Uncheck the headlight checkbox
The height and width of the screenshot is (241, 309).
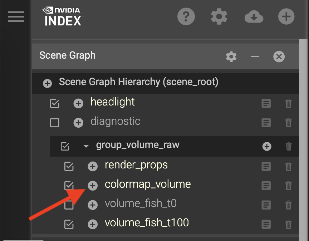click(x=55, y=104)
